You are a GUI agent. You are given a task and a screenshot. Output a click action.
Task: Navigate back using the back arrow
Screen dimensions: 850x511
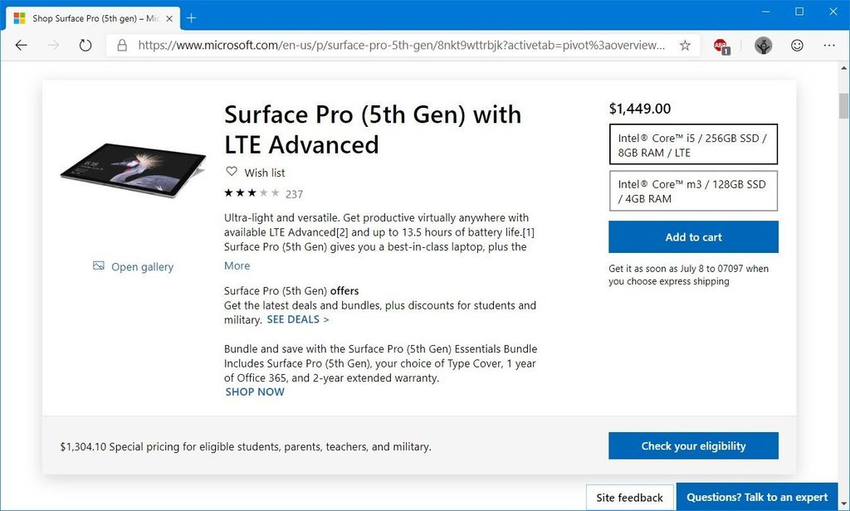tap(21, 46)
